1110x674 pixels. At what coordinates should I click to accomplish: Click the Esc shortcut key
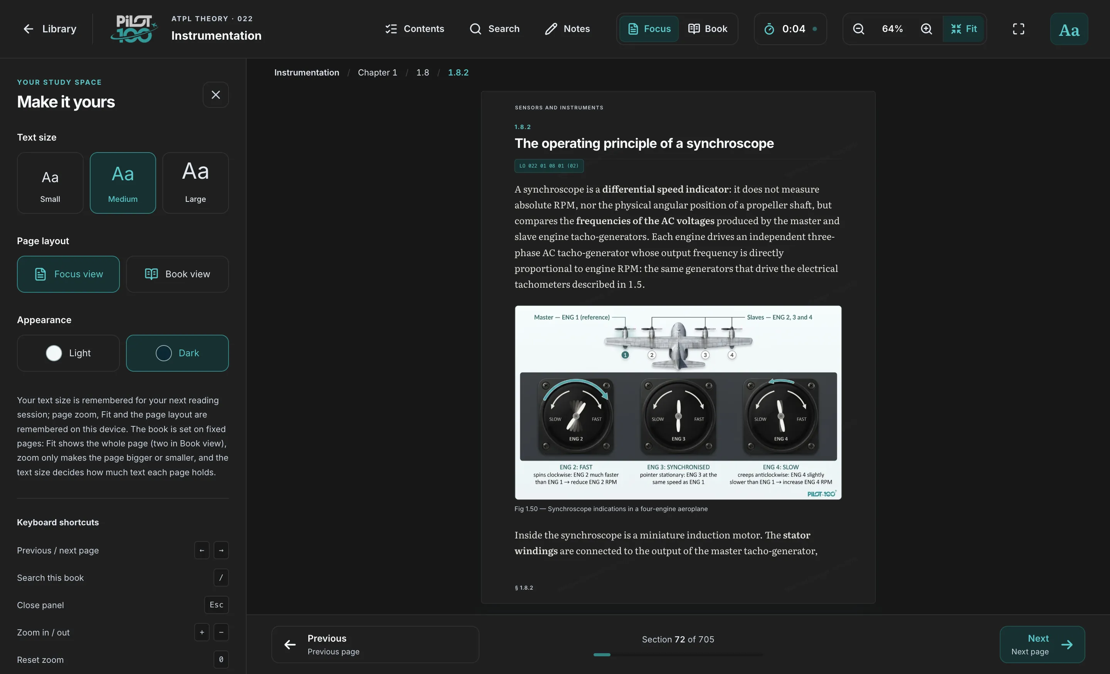pos(217,605)
